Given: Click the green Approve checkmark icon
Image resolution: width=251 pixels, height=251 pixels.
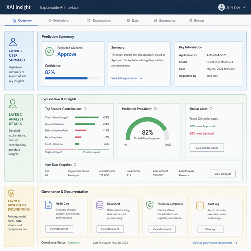Looking at the screenshot, I should pos(50,51).
